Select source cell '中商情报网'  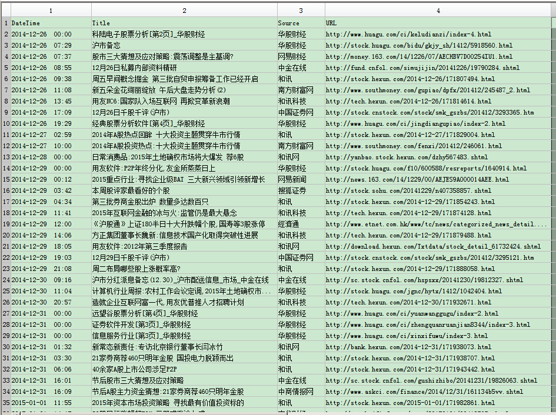[301, 391]
